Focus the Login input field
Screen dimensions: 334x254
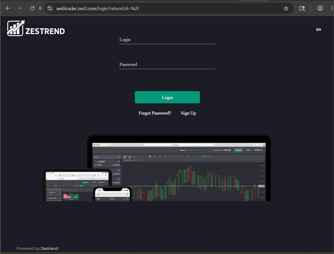pos(167,41)
